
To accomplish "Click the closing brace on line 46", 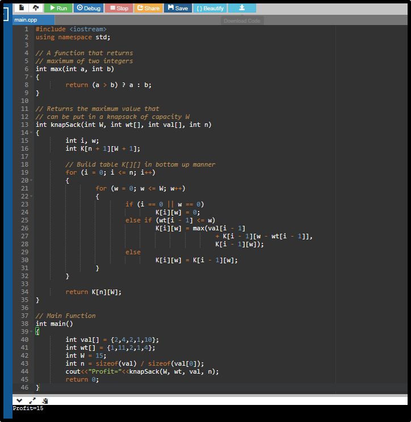I will [37, 387].
